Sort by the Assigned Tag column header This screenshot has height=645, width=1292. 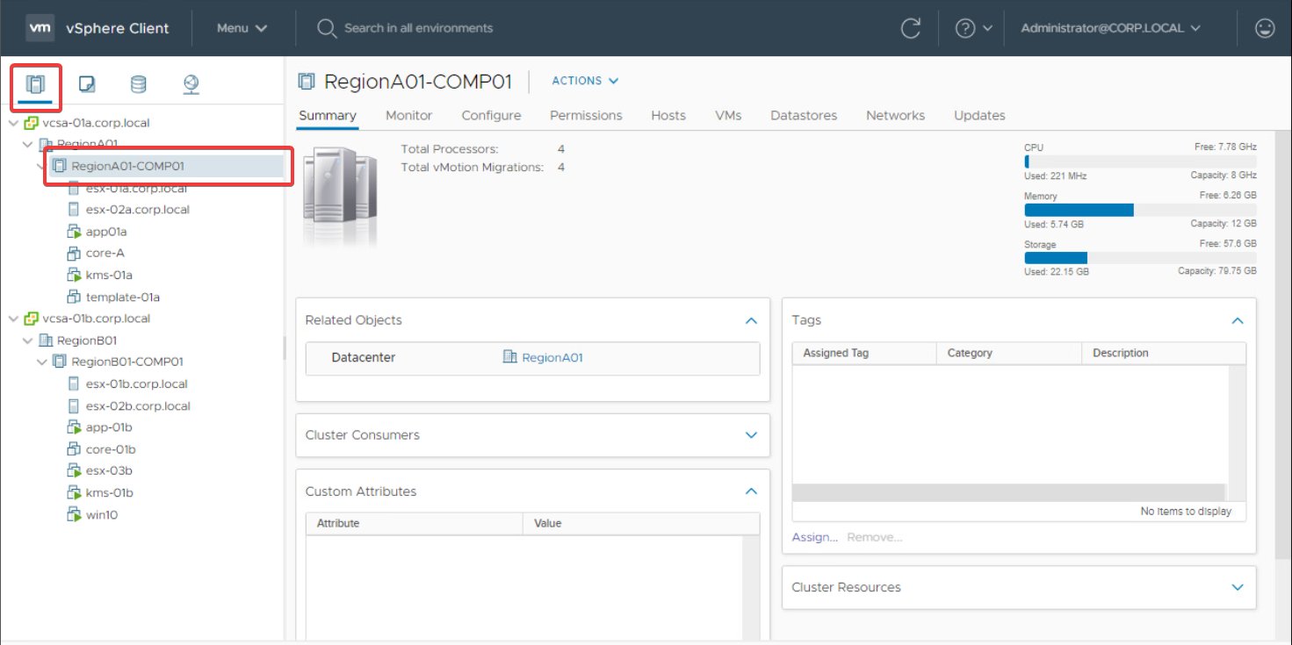864,354
